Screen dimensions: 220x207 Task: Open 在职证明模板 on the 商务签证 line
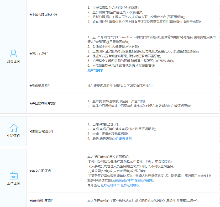tap(130, 185)
